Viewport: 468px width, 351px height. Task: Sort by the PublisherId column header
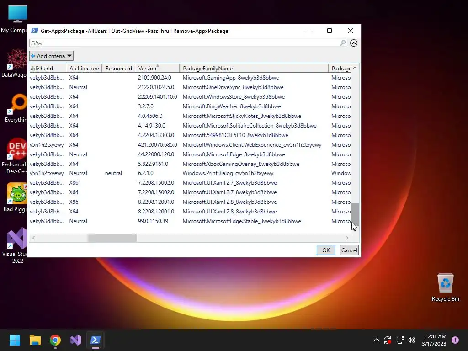pyautogui.click(x=48, y=69)
